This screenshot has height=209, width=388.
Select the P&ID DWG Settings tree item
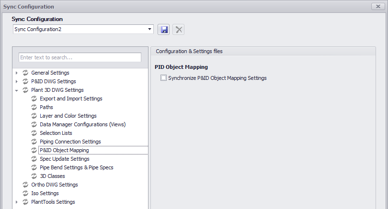pos(54,81)
